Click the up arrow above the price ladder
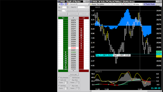Image resolution: width=163 pixels, height=92 pixels. pyautogui.click(x=73, y=18)
